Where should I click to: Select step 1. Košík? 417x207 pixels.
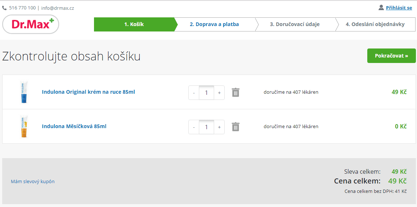pyautogui.click(x=134, y=24)
